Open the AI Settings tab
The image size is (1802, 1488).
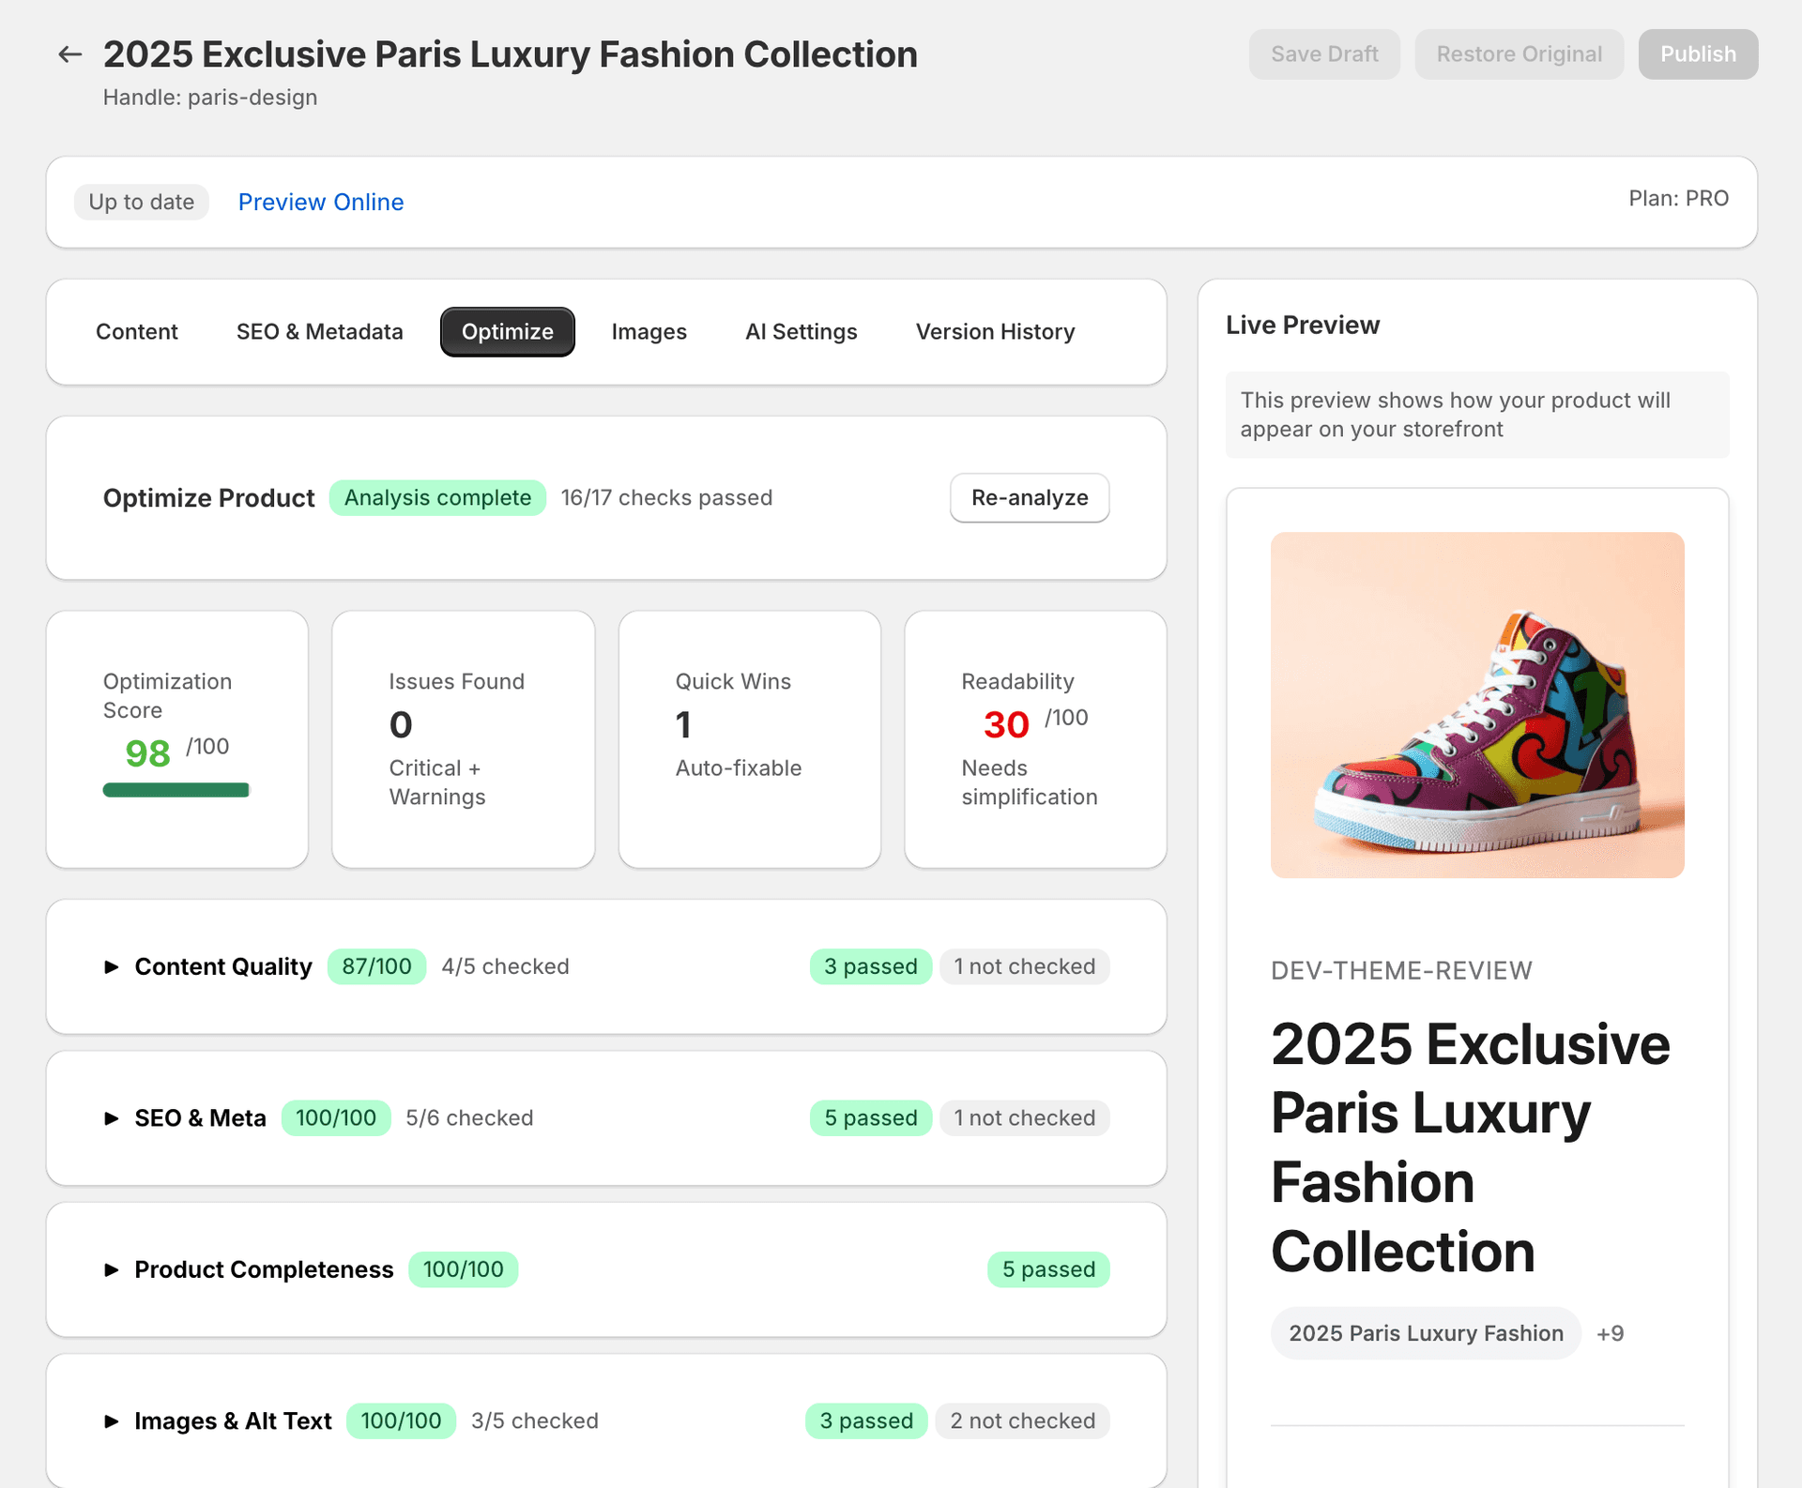click(x=802, y=331)
